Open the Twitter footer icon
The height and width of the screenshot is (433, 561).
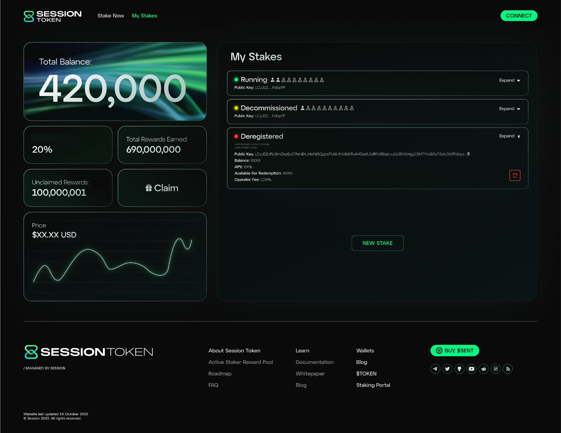tap(447, 369)
